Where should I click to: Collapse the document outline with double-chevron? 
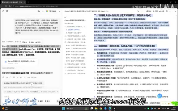tap(65, 17)
